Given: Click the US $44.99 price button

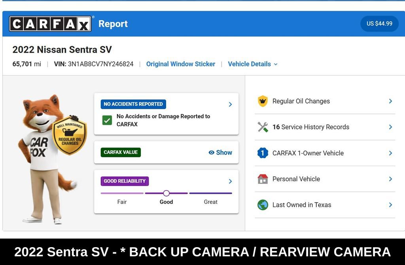Looking at the screenshot, I should [379, 23].
